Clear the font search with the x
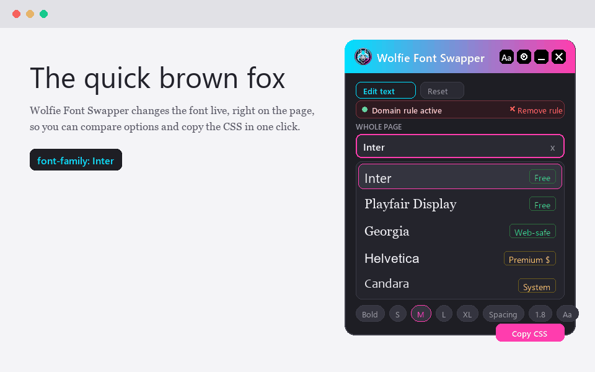The image size is (595, 372). 552,148
